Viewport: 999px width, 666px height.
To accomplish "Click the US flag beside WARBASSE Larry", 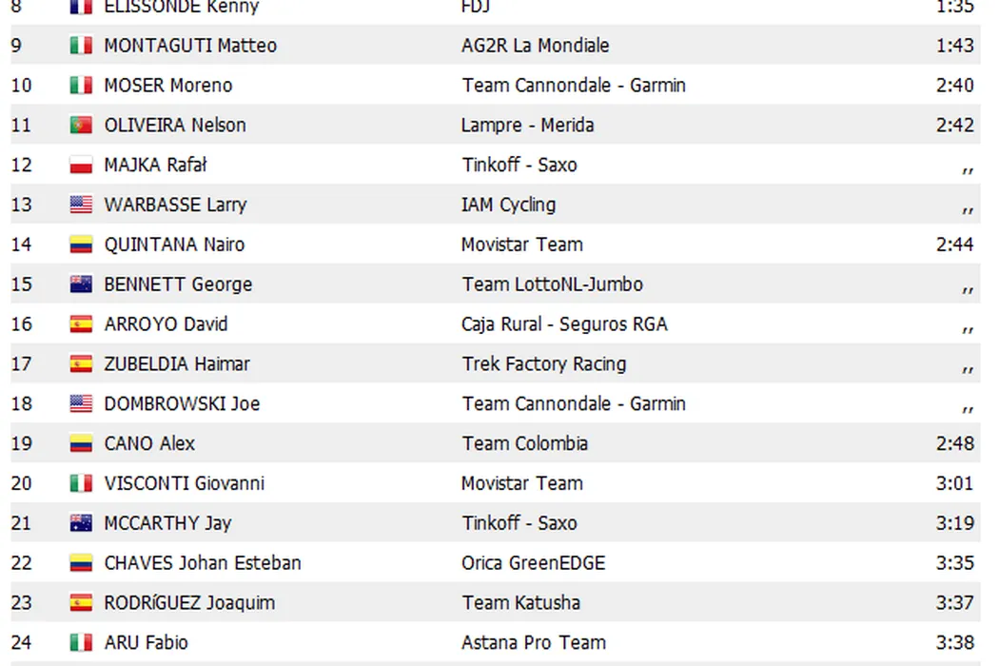I will [x=81, y=206].
